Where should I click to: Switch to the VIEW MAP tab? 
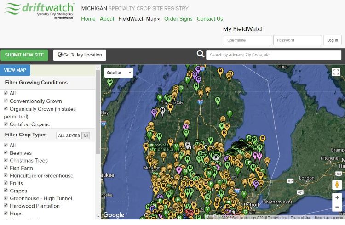point(15,70)
